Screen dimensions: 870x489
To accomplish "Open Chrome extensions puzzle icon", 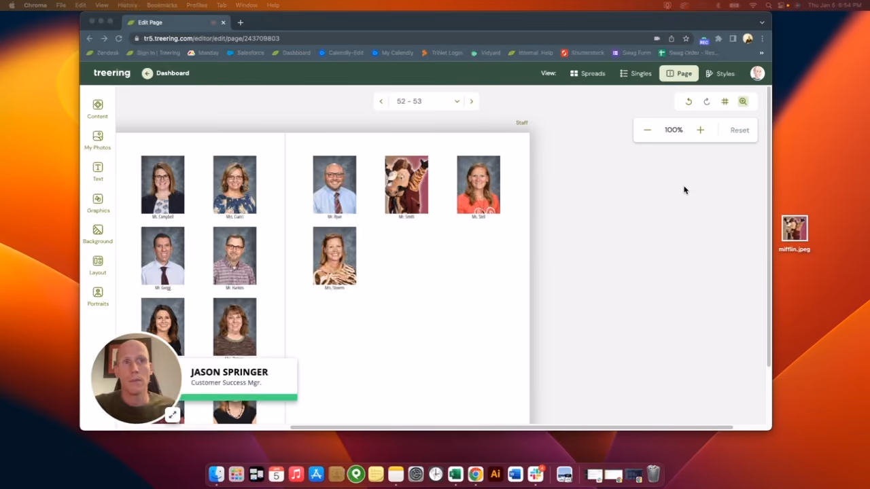I will tap(718, 39).
